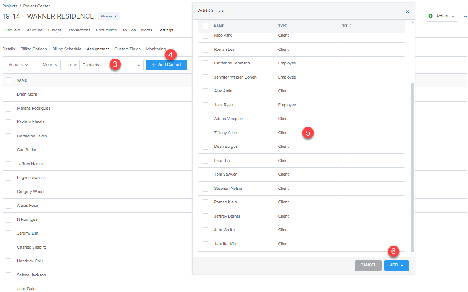Open the Active project status dropdown
Viewport: 468px width, 292px height.
[442, 16]
